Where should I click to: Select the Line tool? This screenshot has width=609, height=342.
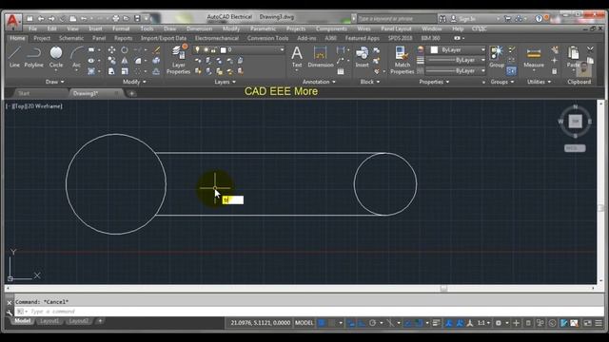pyautogui.click(x=15, y=57)
